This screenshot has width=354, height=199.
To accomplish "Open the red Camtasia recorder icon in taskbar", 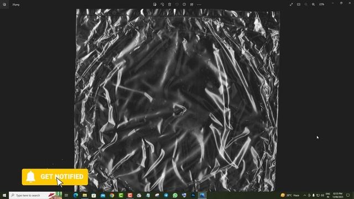I will 130,195.
